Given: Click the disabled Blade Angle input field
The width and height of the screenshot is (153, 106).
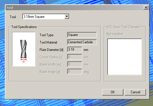Looking at the screenshot, I should pos(75,72).
